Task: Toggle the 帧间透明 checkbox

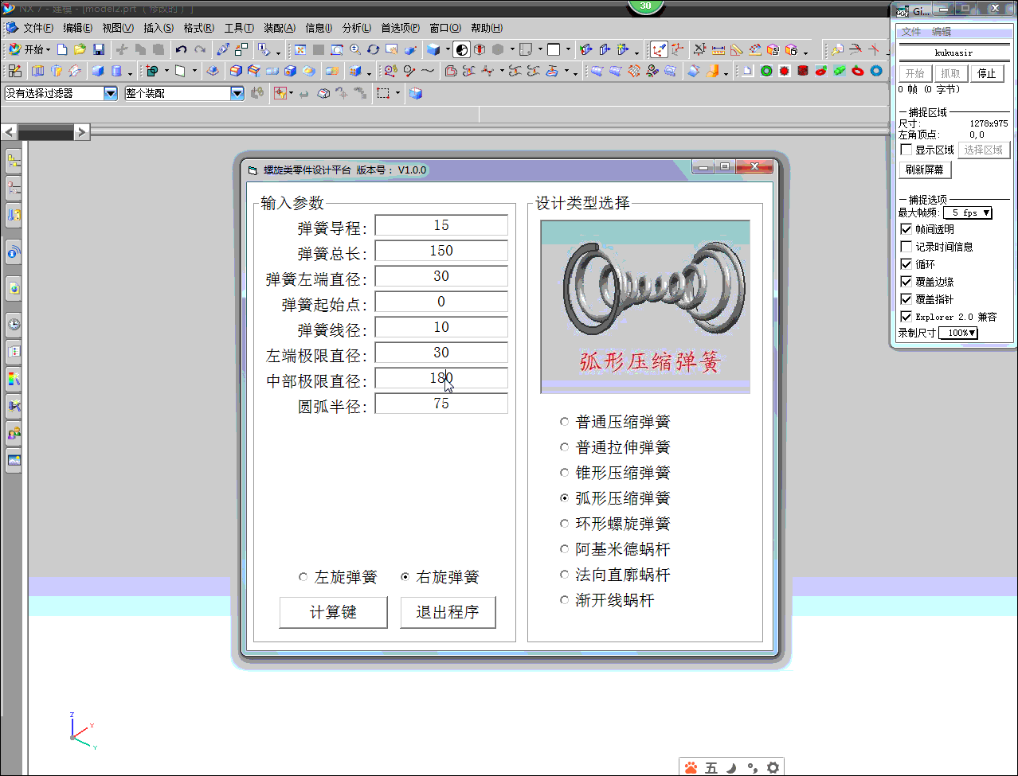Action: tap(906, 229)
